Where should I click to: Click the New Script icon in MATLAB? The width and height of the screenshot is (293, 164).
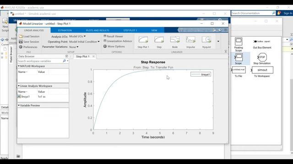(x=5, y=21)
